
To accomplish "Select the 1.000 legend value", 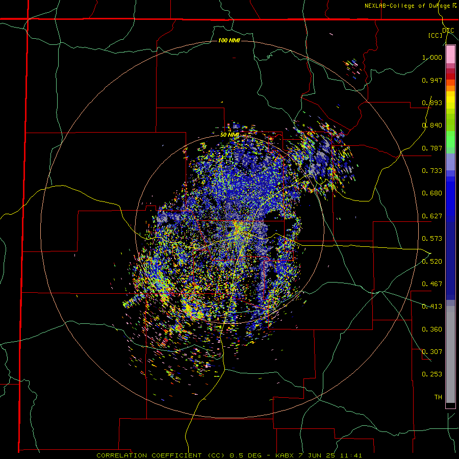I will pos(432,57).
